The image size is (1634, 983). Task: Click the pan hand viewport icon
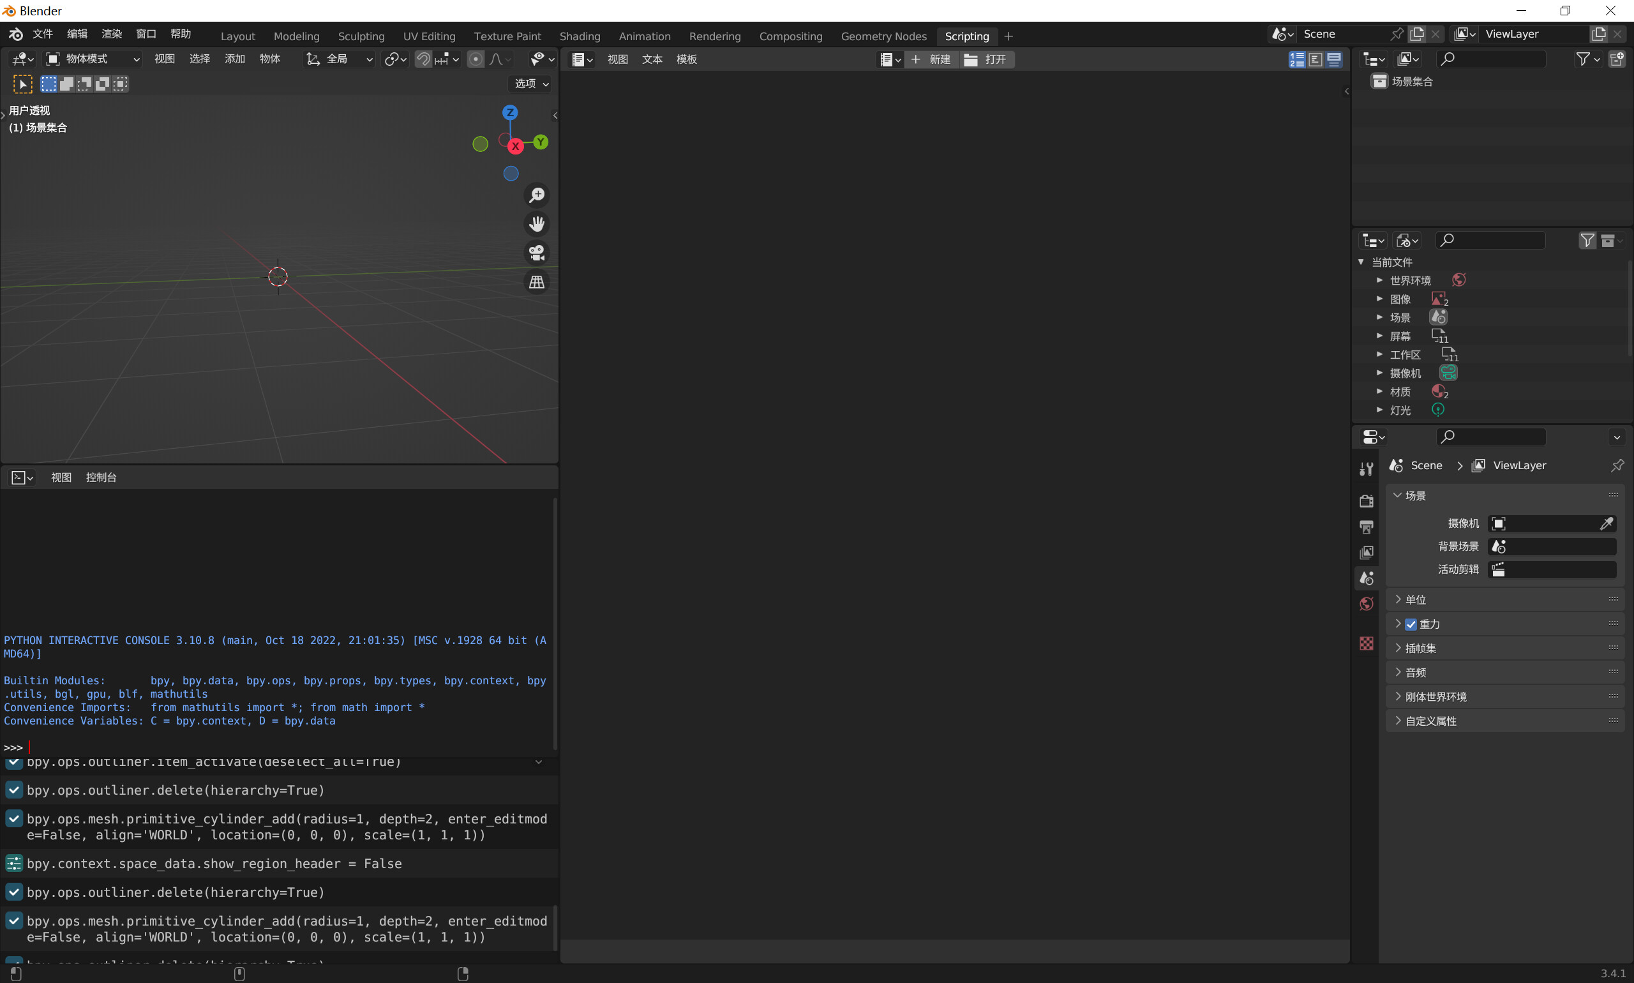(537, 224)
